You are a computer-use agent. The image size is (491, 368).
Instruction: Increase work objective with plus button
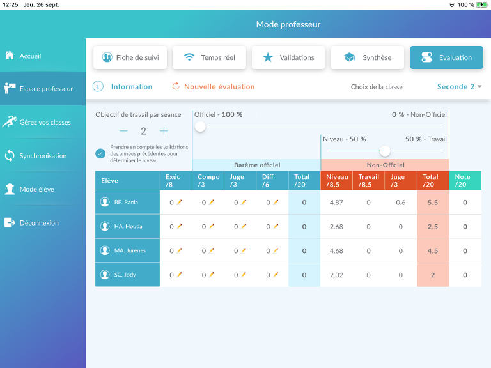(164, 131)
